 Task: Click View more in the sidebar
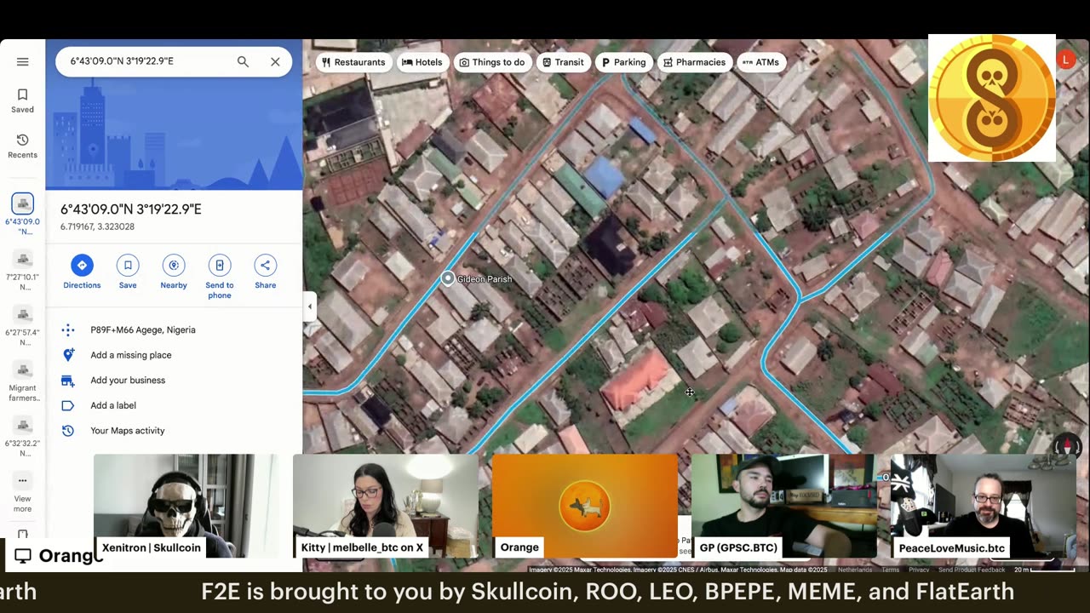(x=23, y=493)
